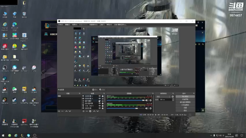Move selected source up with arrow
The width and height of the screenshot is (246, 138).
point(94,111)
